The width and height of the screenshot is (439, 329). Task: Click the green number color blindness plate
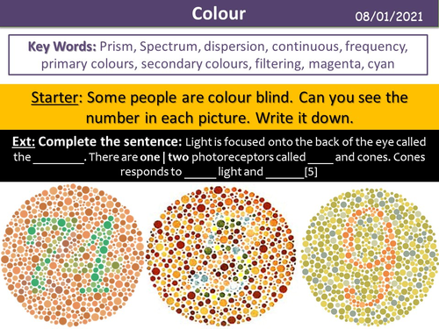pyautogui.click(x=72, y=255)
